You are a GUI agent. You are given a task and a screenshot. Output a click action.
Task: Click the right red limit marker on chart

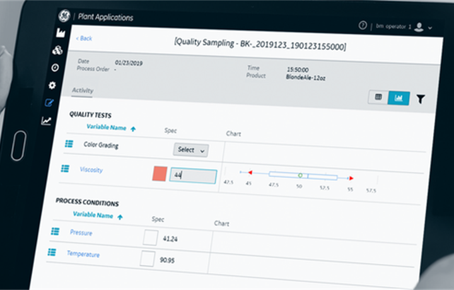[351, 178]
